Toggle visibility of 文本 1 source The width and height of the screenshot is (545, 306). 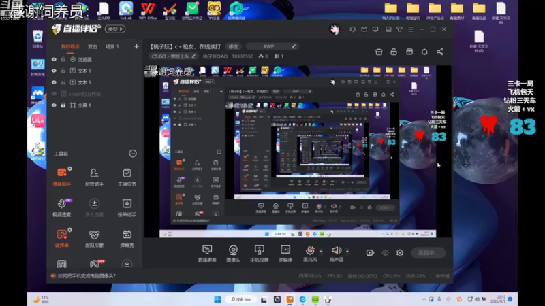tap(54, 71)
